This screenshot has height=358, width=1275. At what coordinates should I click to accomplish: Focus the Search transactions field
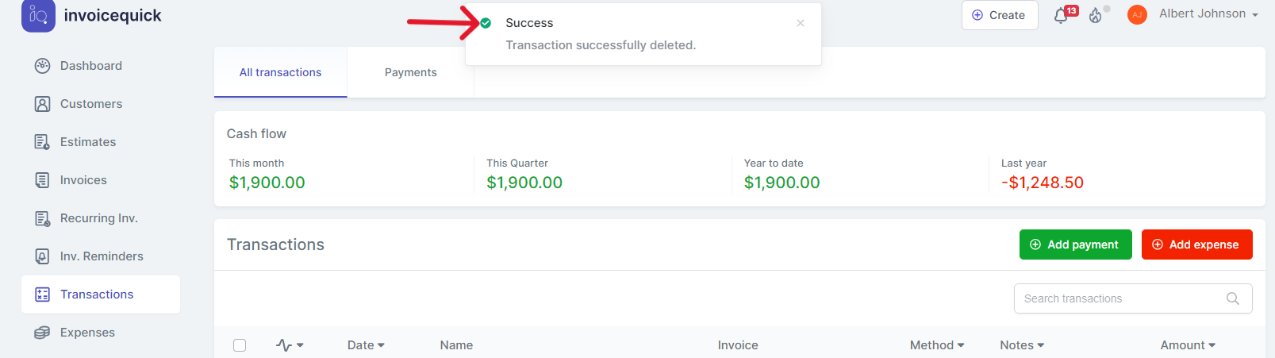click(1119, 298)
